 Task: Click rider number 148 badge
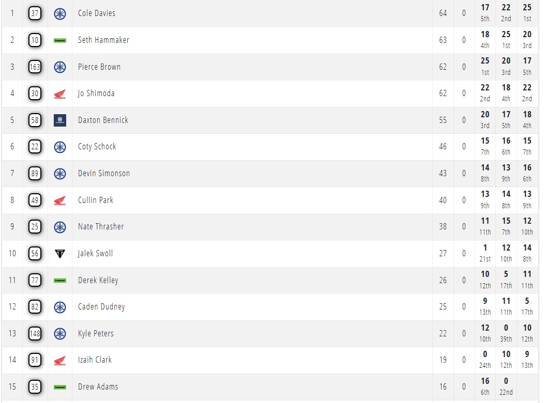(35, 334)
